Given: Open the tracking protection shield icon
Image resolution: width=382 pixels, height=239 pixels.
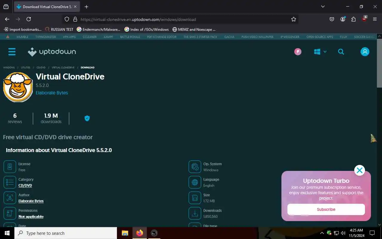Looking at the screenshot, I should (67, 19).
